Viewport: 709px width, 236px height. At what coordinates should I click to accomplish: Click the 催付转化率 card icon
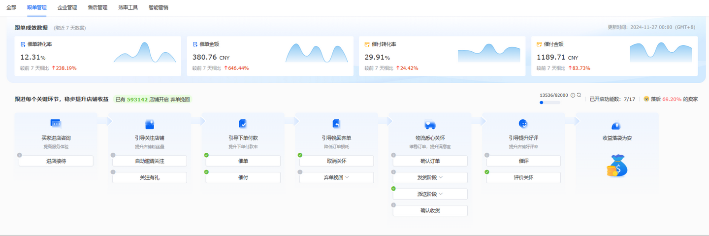367,44
